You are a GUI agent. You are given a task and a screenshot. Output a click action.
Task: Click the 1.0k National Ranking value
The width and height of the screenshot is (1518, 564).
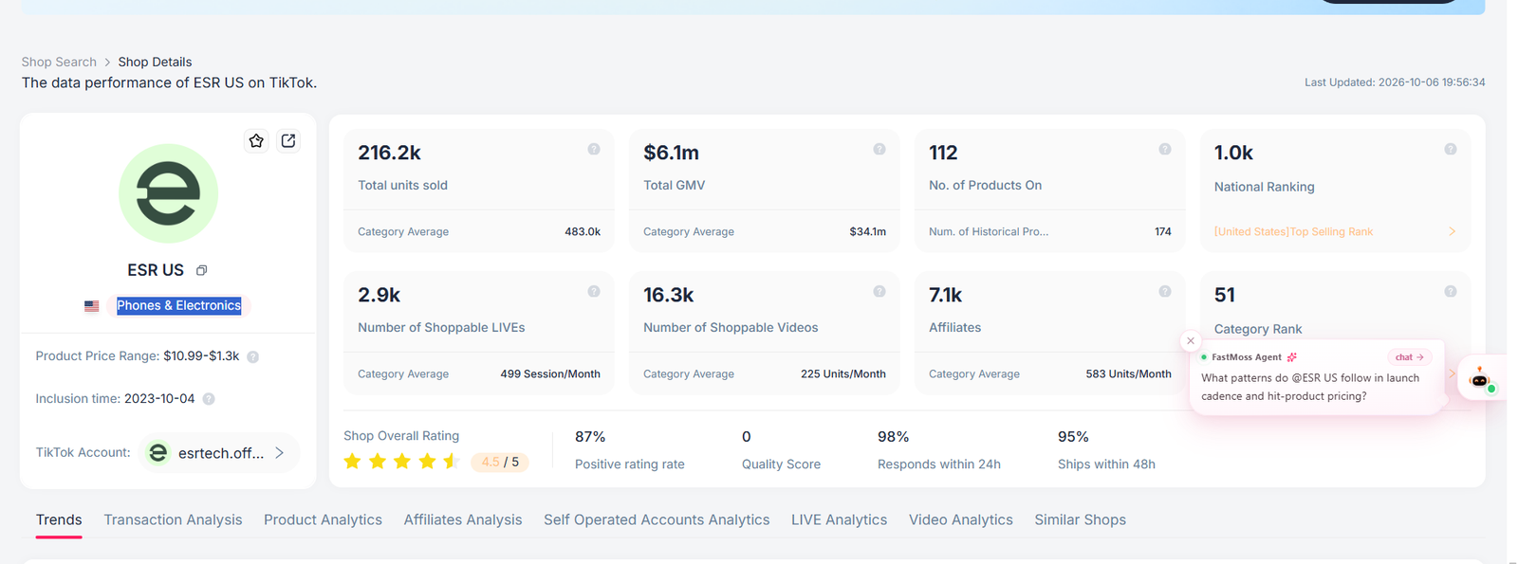click(1233, 153)
